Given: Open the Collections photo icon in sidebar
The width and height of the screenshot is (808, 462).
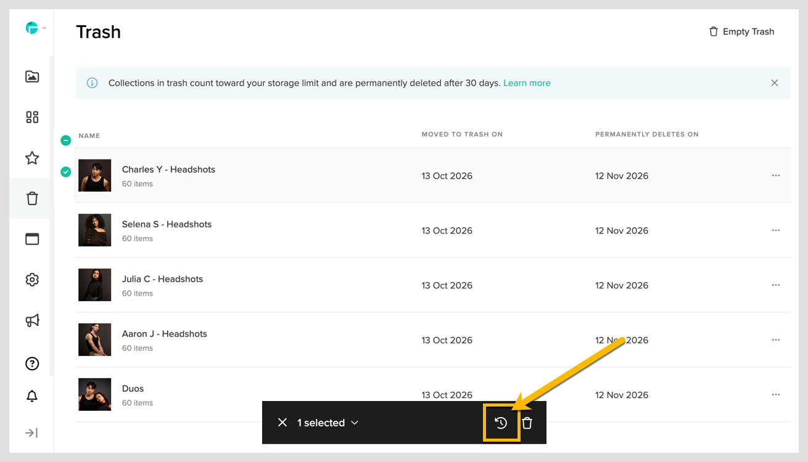Looking at the screenshot, I should tap(32, 76).
